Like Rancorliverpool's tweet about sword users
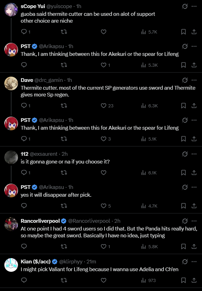This screenshot has width=202, height=291. click(104, 247)
